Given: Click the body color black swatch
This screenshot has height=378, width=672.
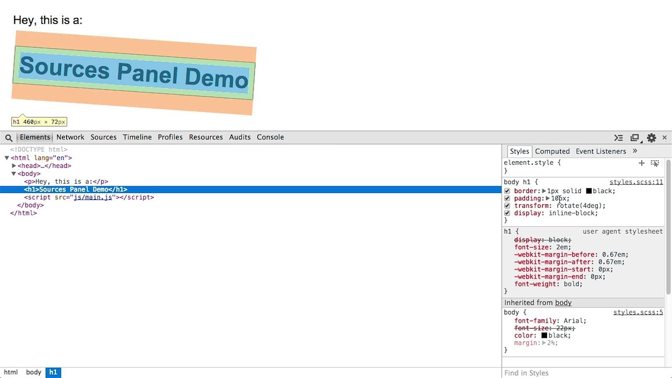Looking at the screenshot, I should coord(544,335).
